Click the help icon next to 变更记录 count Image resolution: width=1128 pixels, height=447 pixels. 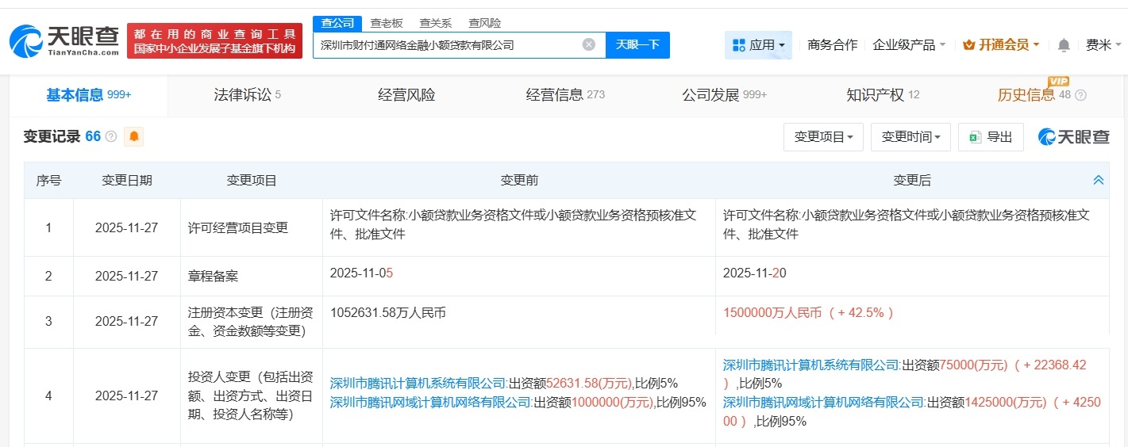111,137
